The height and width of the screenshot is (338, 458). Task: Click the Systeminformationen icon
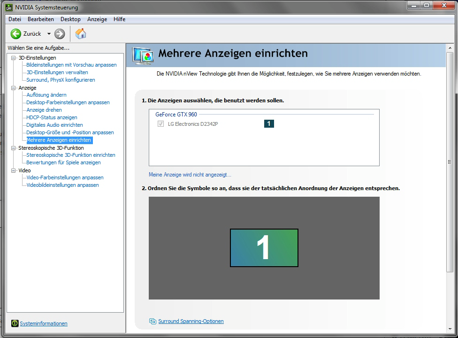pos(15,323)
